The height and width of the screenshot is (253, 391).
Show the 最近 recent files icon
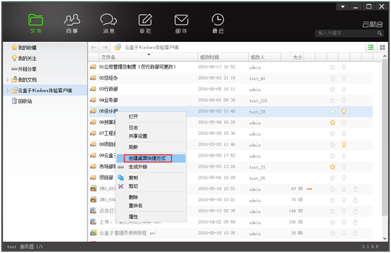218,23
